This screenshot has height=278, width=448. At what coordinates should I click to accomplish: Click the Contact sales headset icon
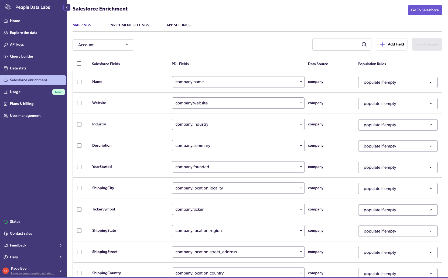[6, 234]
